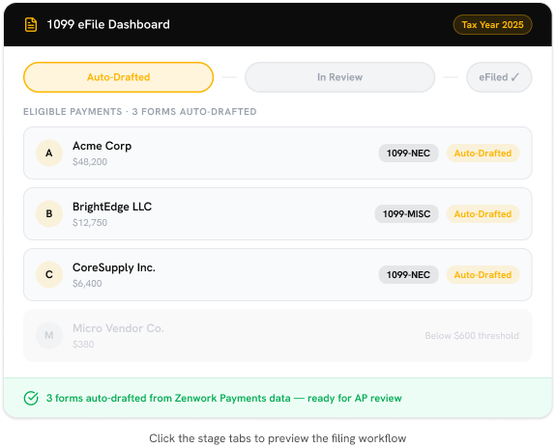
Task: Click BrightEdge LLC's Auto-Drafted status pill
Action: (x=483, y=214)
